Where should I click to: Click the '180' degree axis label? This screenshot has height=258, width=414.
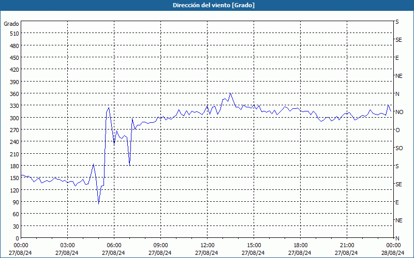(x=14, y=166)
